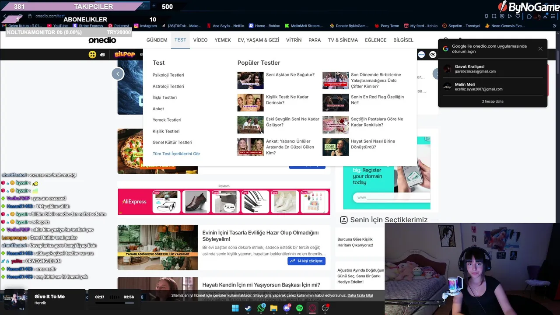Choose the Gavat Kraliçesi Google account

[493, 69]
